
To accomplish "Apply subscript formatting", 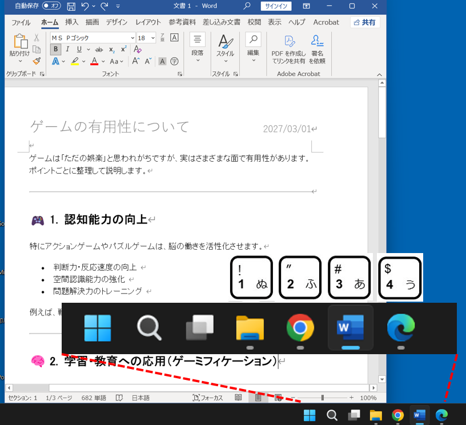I will (112, 50).
